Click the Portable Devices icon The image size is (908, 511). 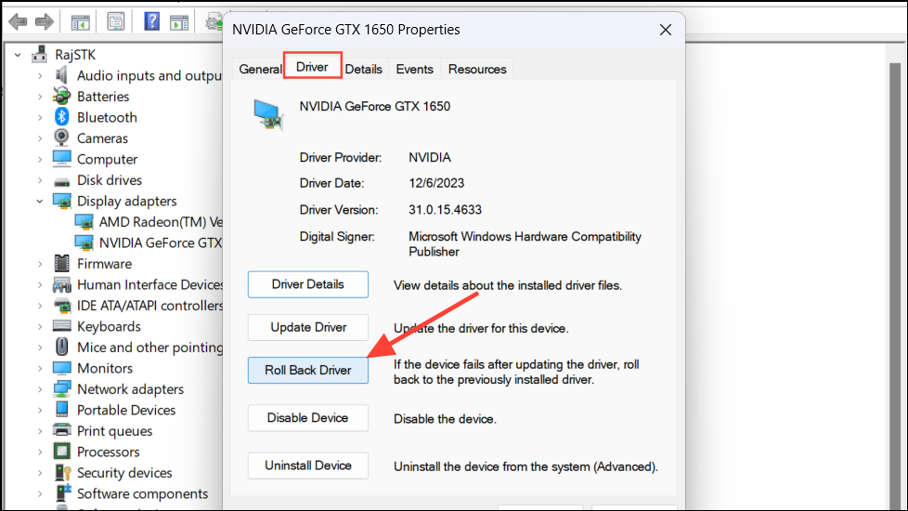61,410
